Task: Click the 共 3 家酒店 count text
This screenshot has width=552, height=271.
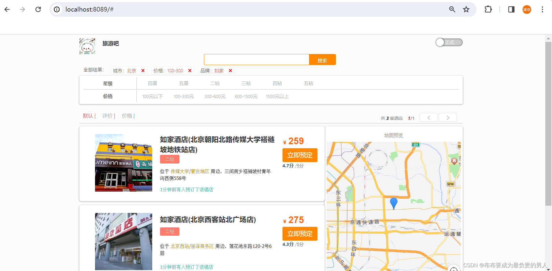Action: [x=392, y=118]
